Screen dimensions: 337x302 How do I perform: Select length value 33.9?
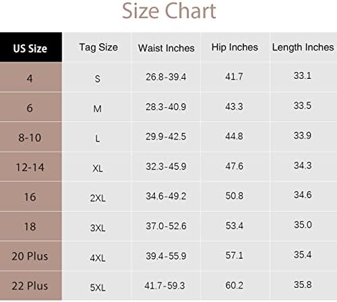pyautogui.click(x=303, y=135)
